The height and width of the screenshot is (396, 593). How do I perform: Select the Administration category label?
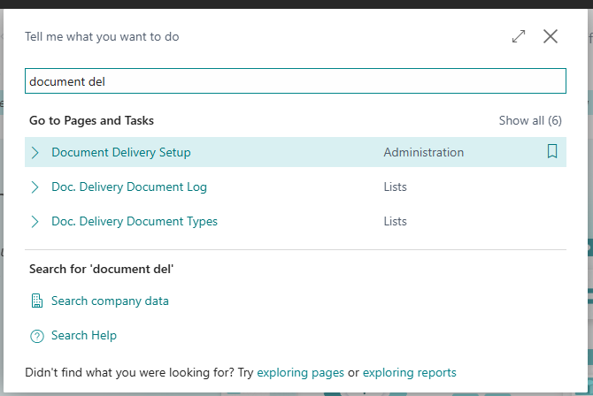tap(424, 152)
